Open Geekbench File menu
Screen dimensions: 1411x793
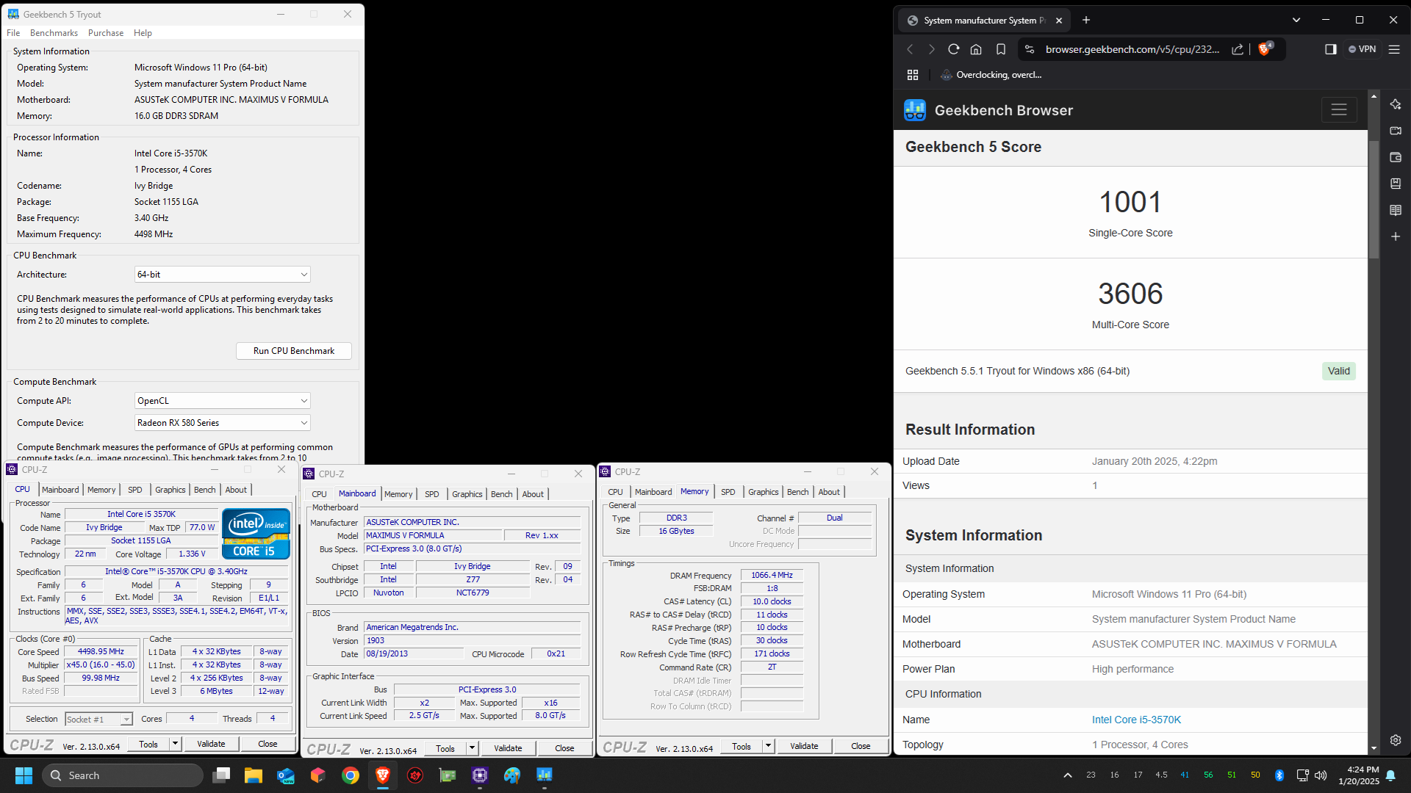13,33
